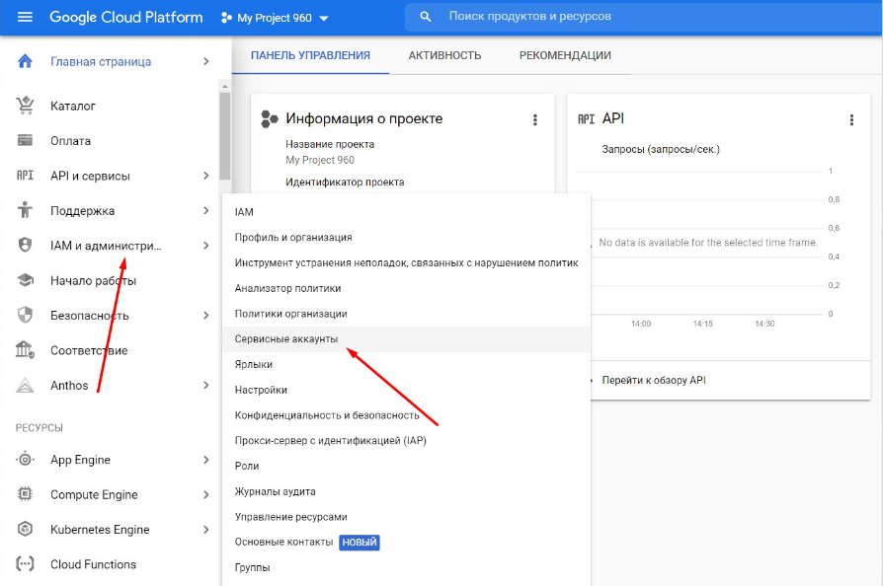The width and height of the screenshot is (883, 586).
Task: Click the API icon beside API и сервисы
Action: coord(25,176)
